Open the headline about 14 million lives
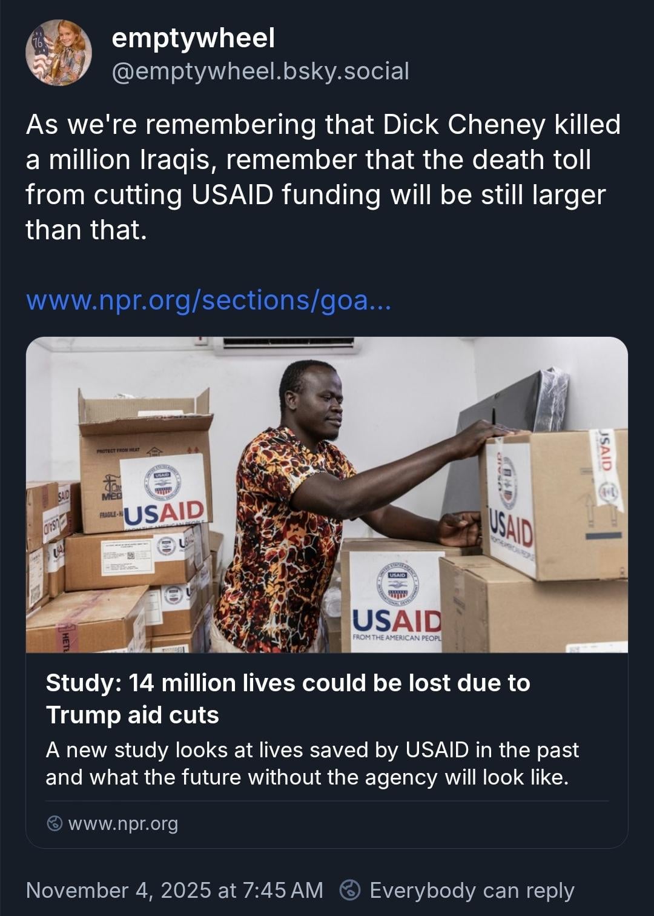Screen dimensions: 654x916 pyautogui.click(x=288, y=699)
